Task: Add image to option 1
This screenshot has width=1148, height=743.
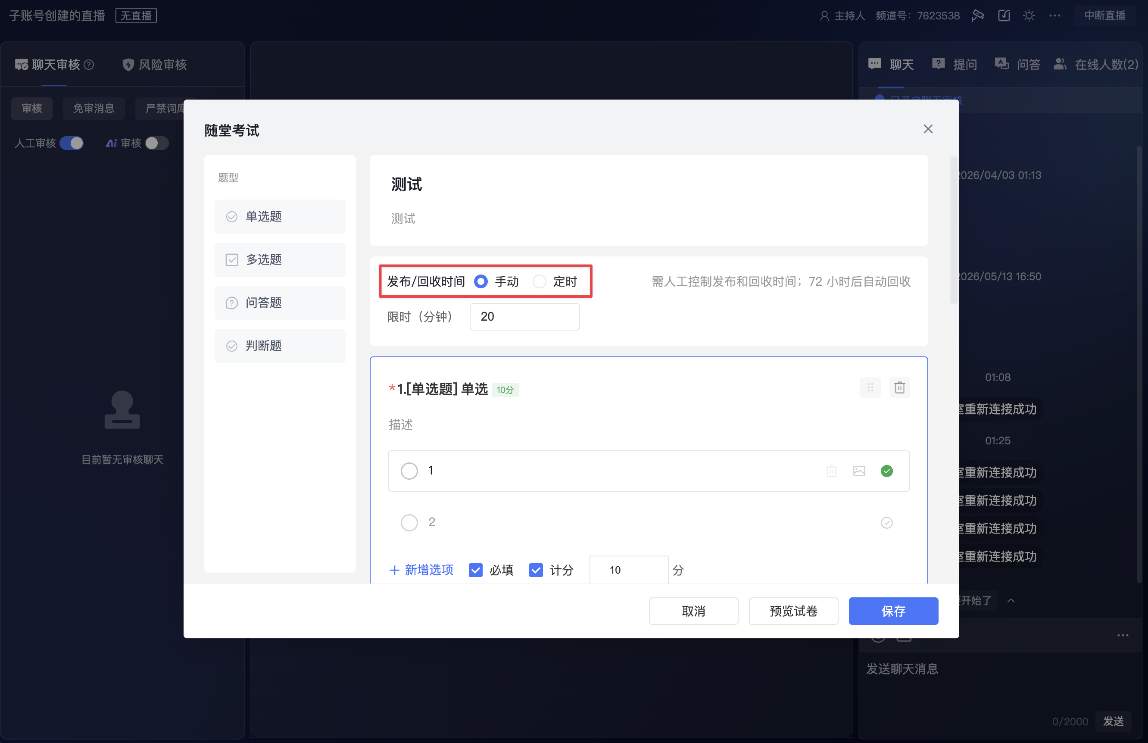Action: pos(858,471)
